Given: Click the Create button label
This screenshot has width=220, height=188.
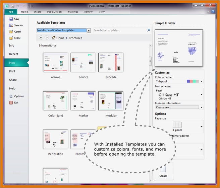Looking at the screenshot, I should click(x=163, y=176).
